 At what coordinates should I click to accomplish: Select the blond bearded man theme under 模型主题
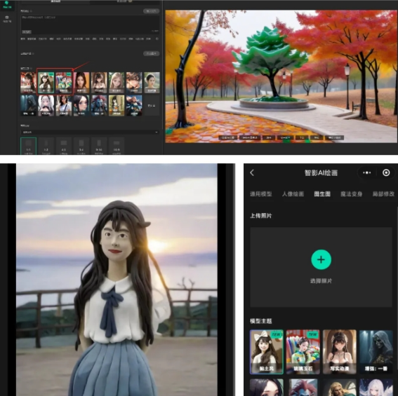point(339,388)
